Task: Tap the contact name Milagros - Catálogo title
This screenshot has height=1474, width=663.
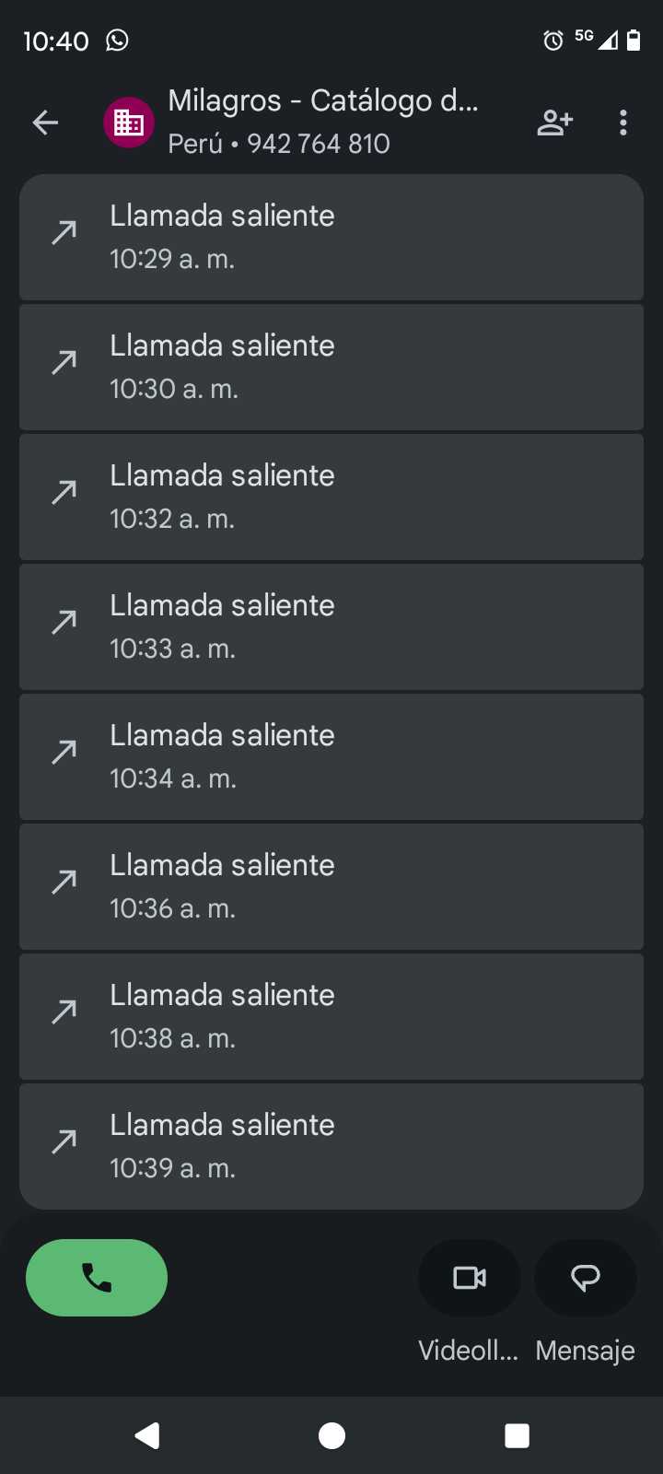Action: point(323,101)
